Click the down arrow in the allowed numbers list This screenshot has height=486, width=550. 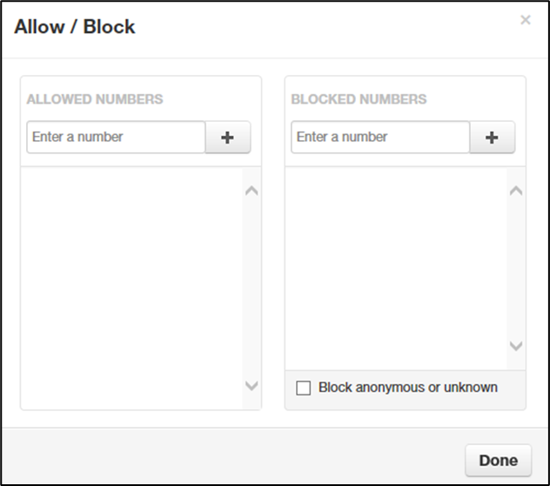point(252,386)
